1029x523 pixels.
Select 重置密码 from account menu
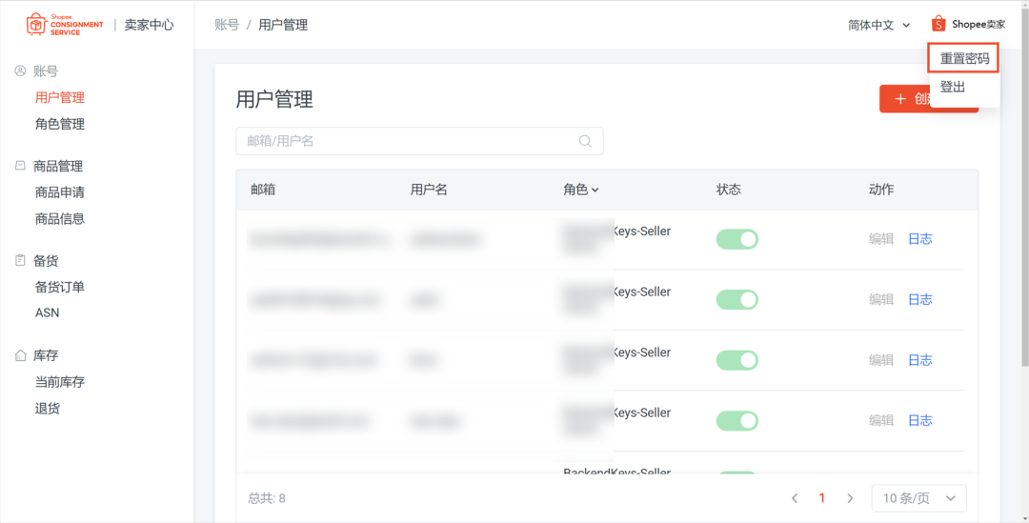tap(964, 58)
